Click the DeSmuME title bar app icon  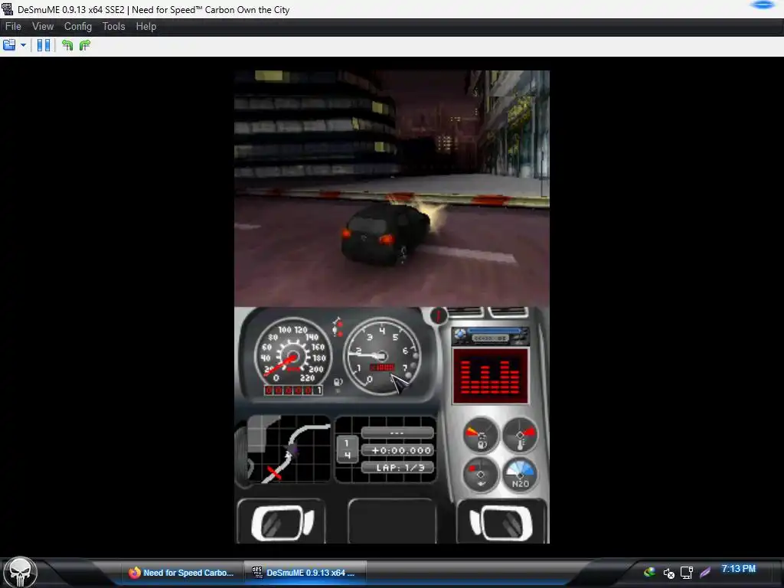point(8,9)
